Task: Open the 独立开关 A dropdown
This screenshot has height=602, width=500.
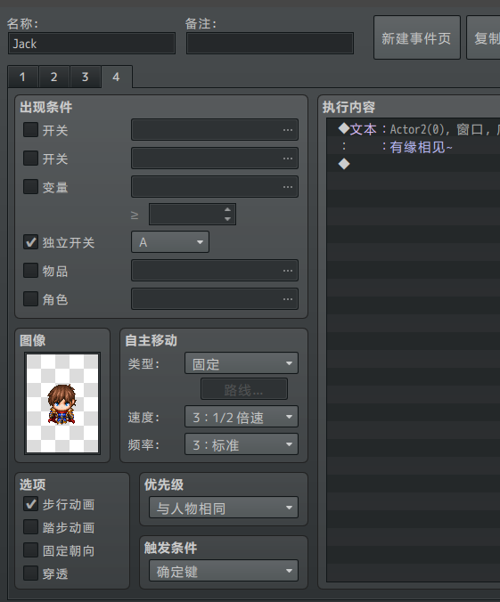Action: point(170,242)
